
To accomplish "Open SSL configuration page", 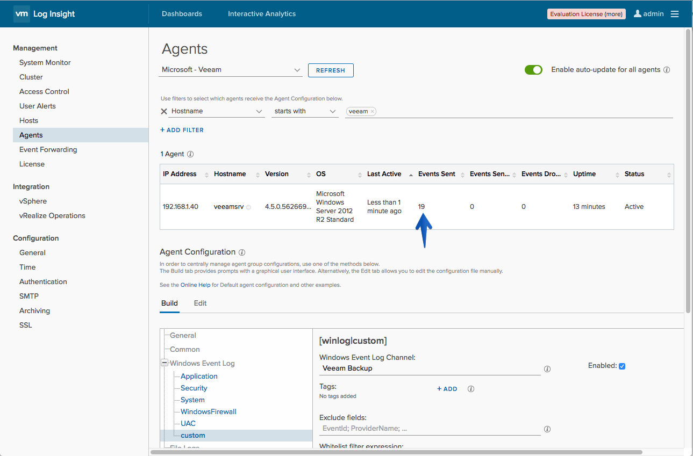I will pyautogui.click(x=25, y=325).
